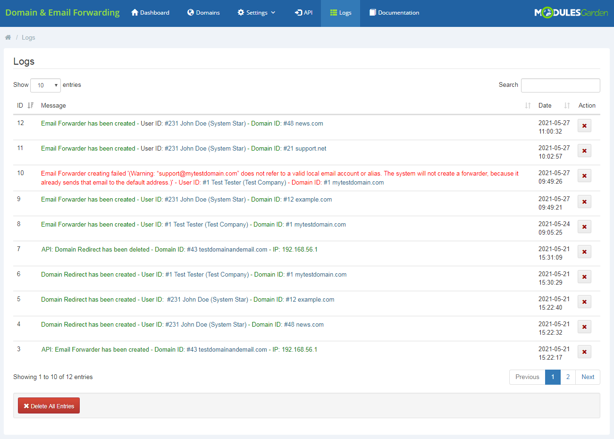Focus the Search input field
Screen dimensions: 614x439
point(560,85)
